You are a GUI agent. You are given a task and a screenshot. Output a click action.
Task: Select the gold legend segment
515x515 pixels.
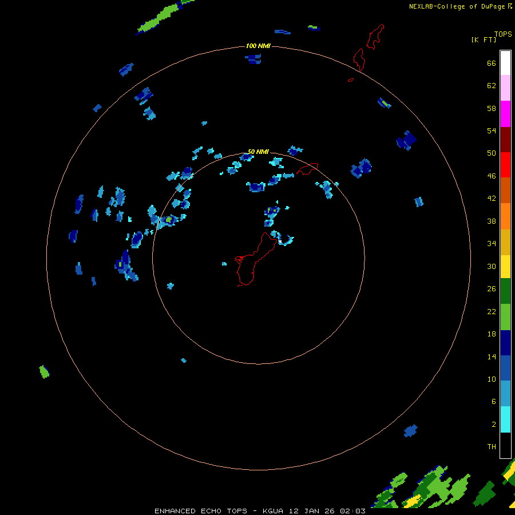[x=505, y=242]
